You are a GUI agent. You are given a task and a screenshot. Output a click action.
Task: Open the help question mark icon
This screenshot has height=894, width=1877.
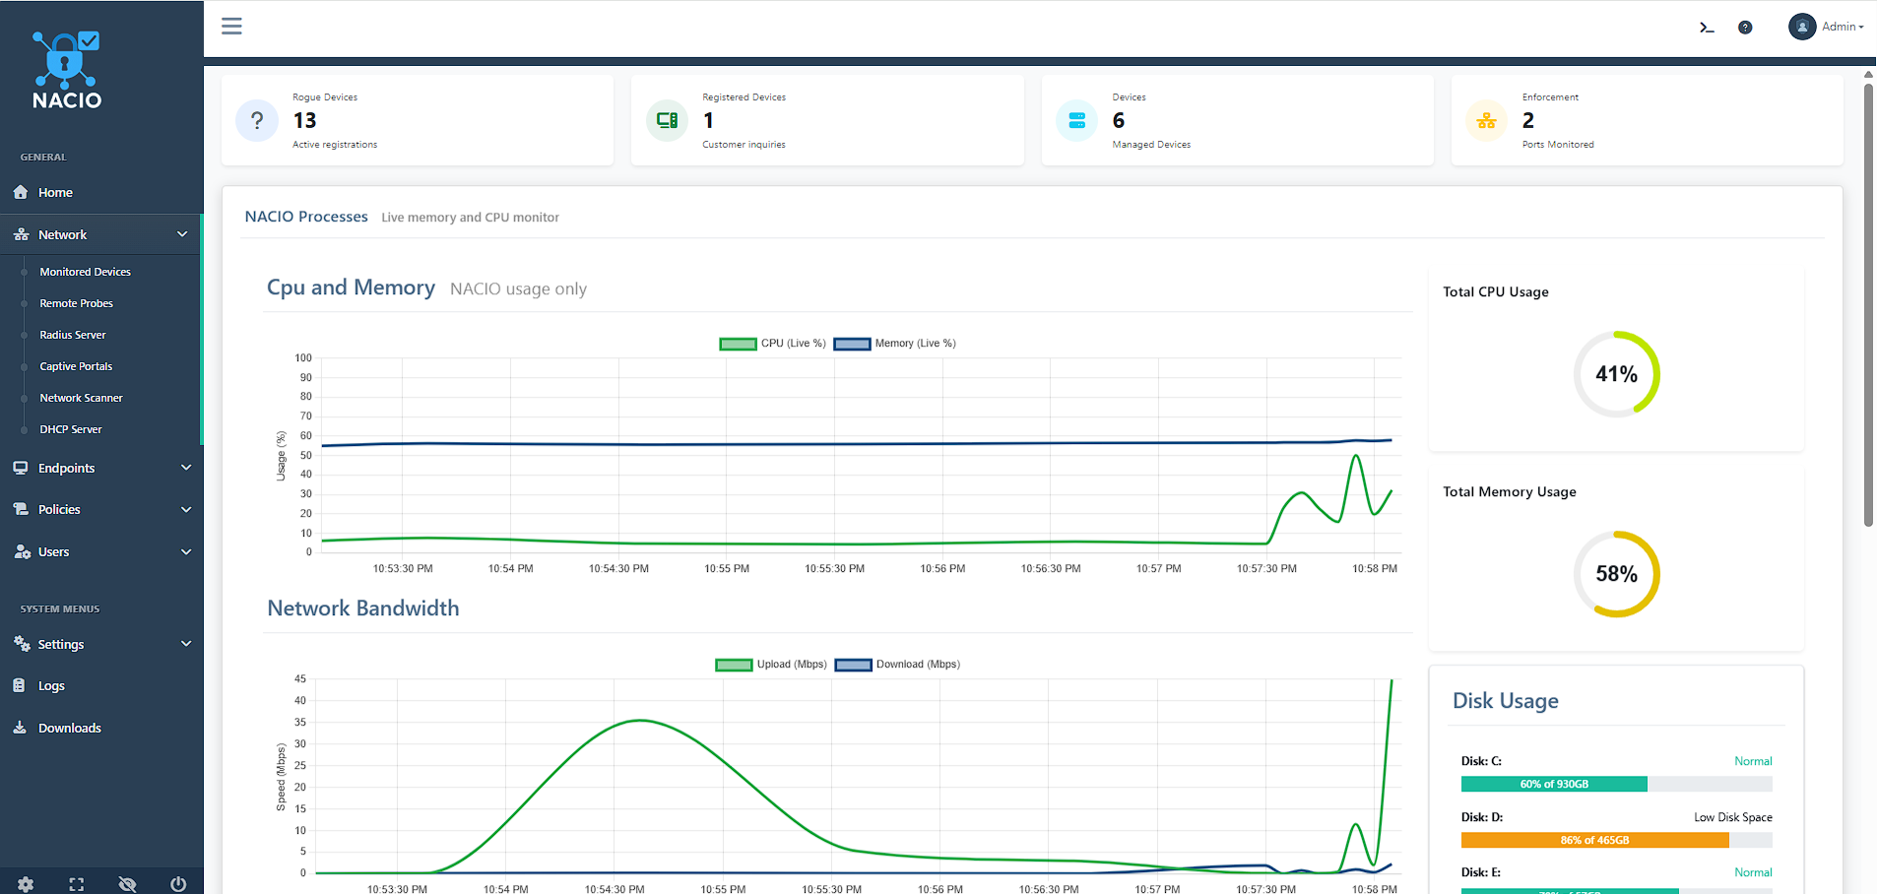click(1745, 28)
